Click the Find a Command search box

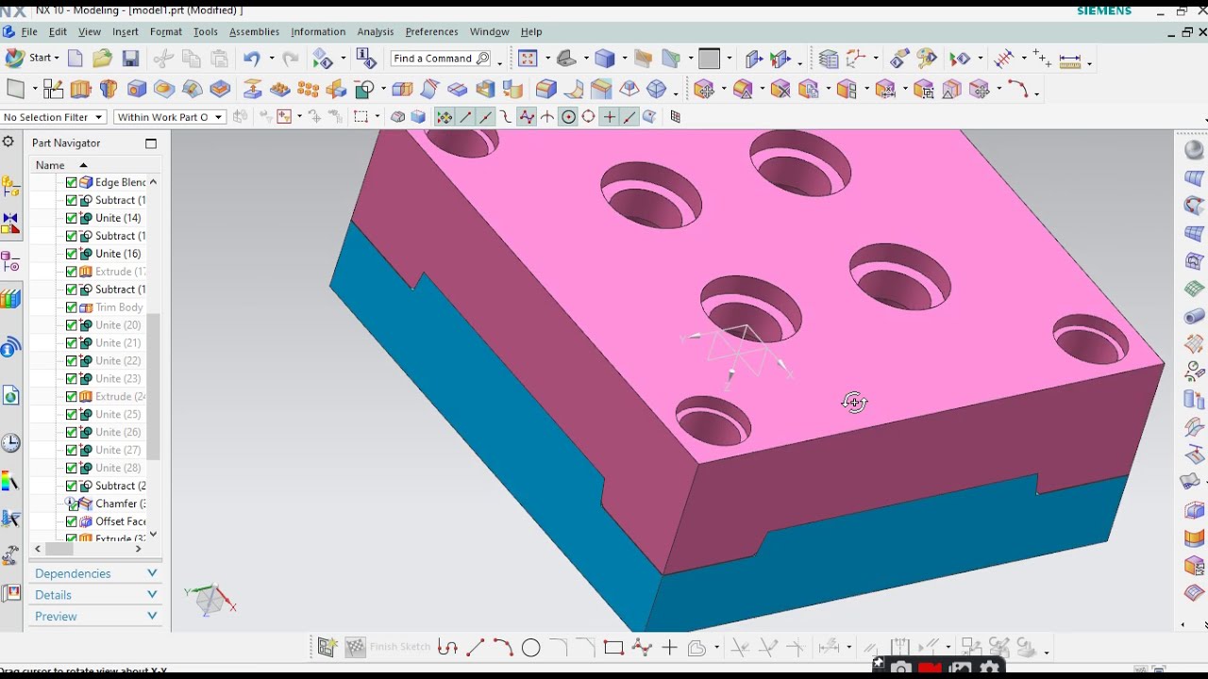pos(441,58)
